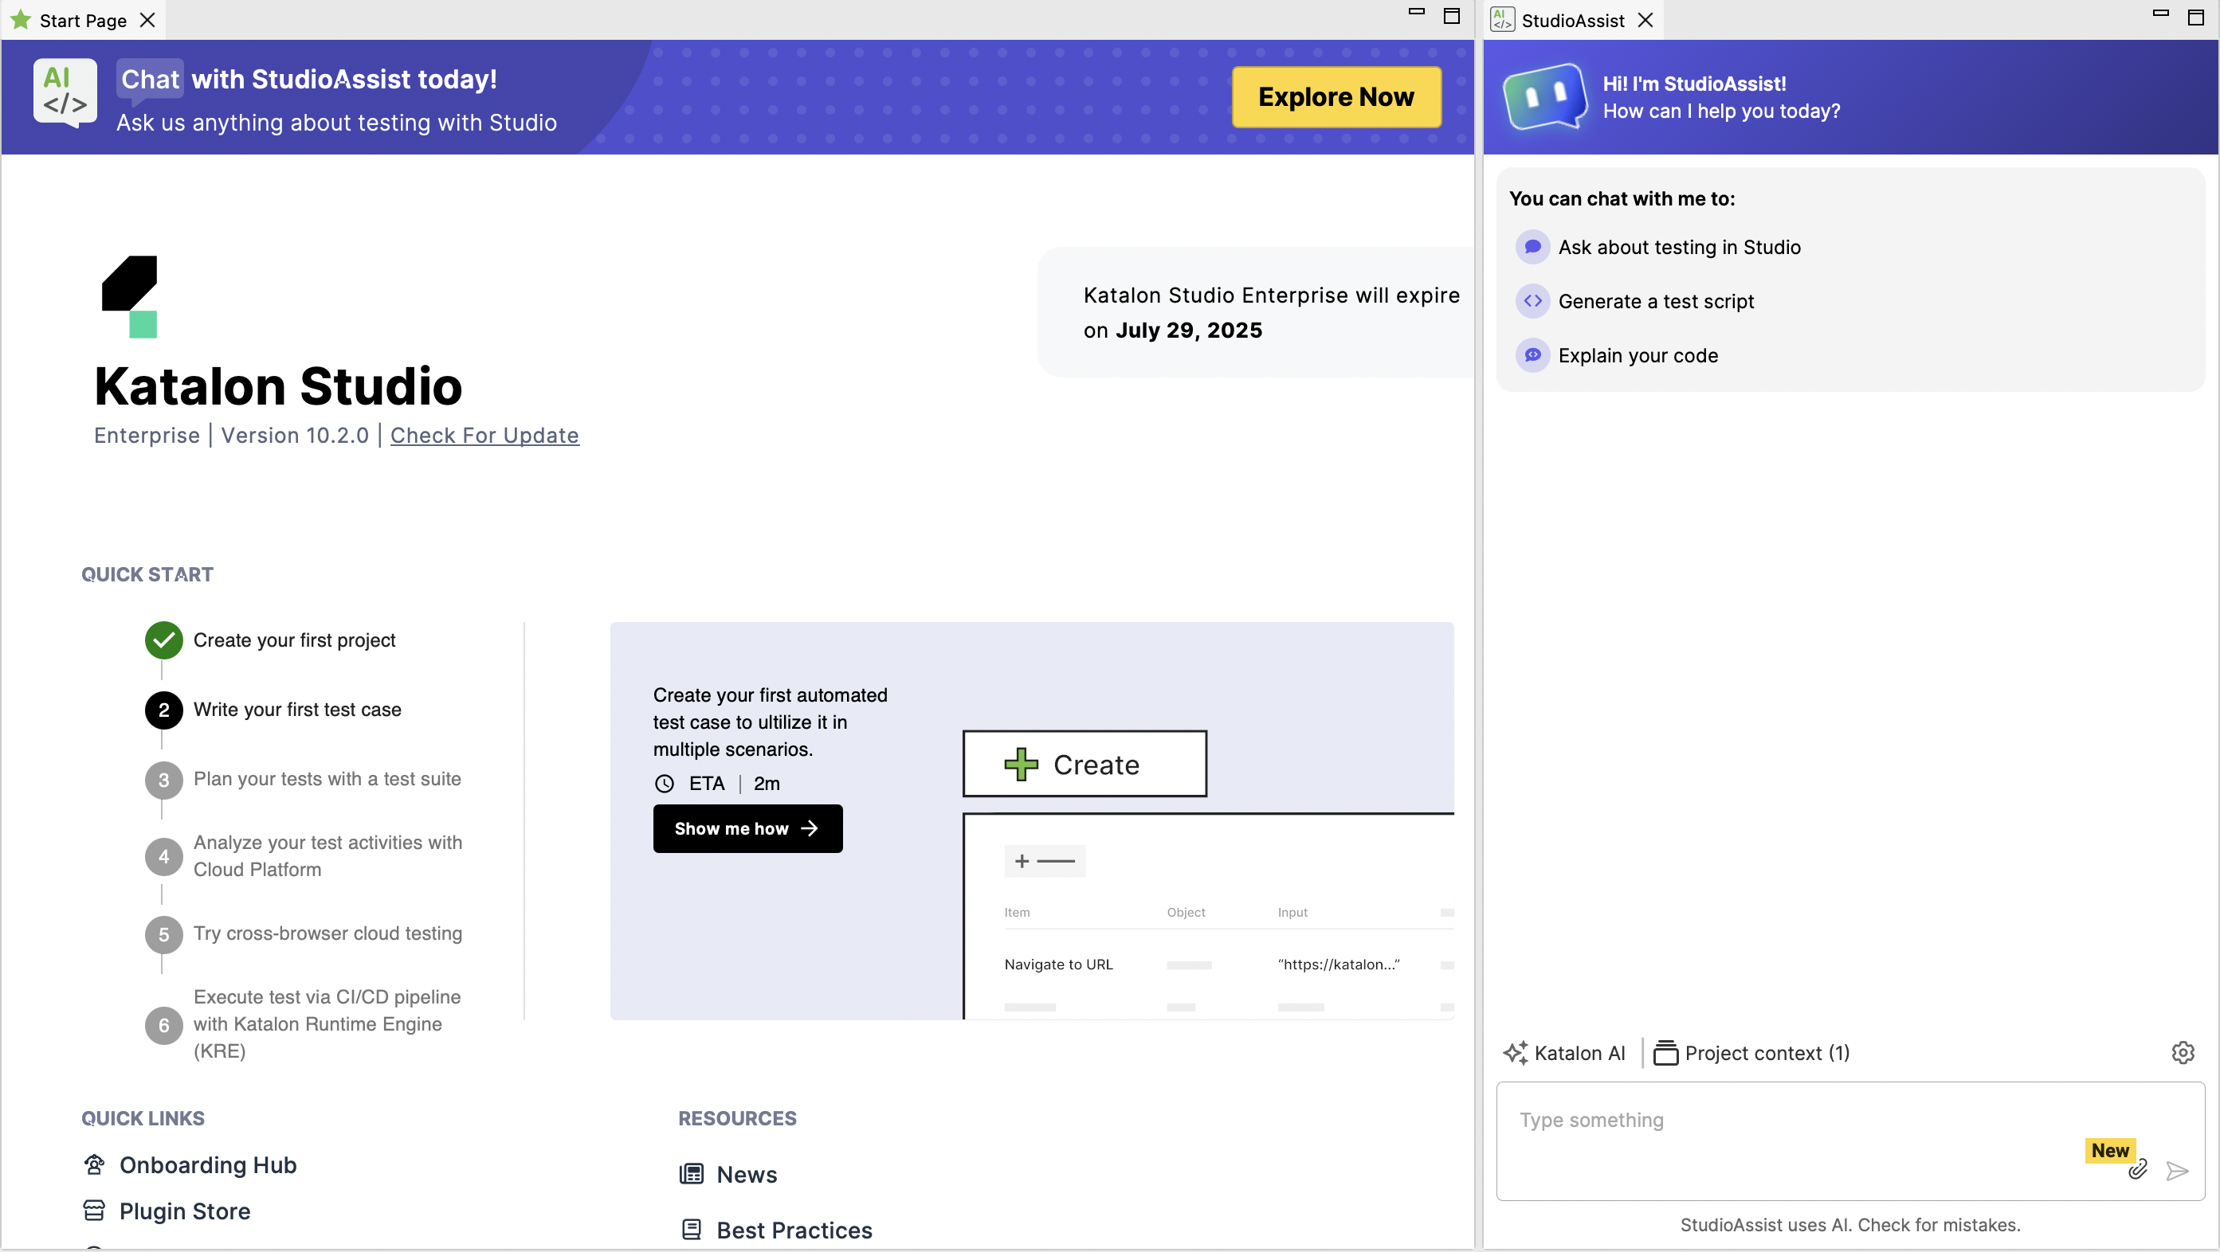Click the Explore Now button

[x=1336, y=96]
